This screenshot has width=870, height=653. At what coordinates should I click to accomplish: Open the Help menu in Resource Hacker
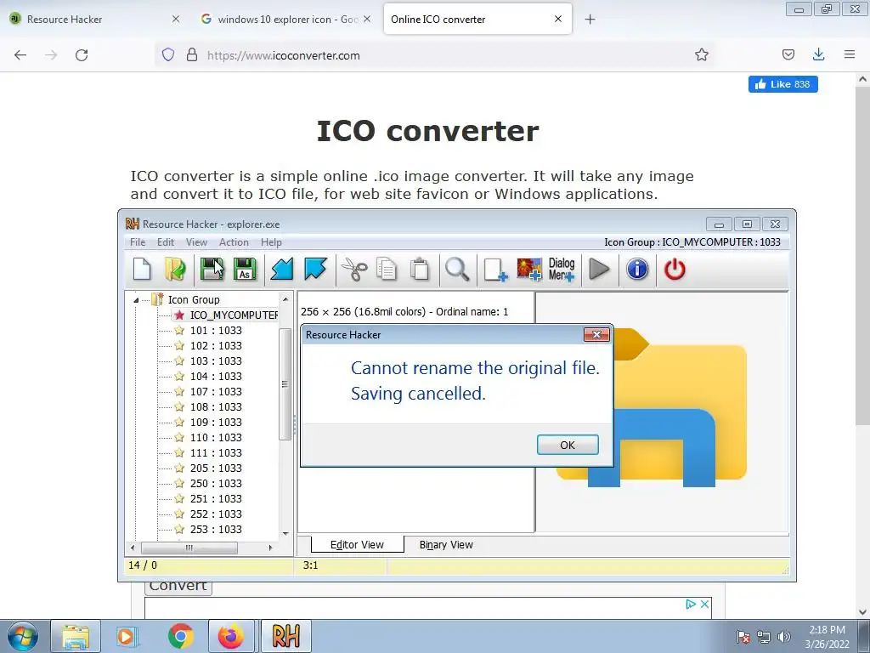271,242
